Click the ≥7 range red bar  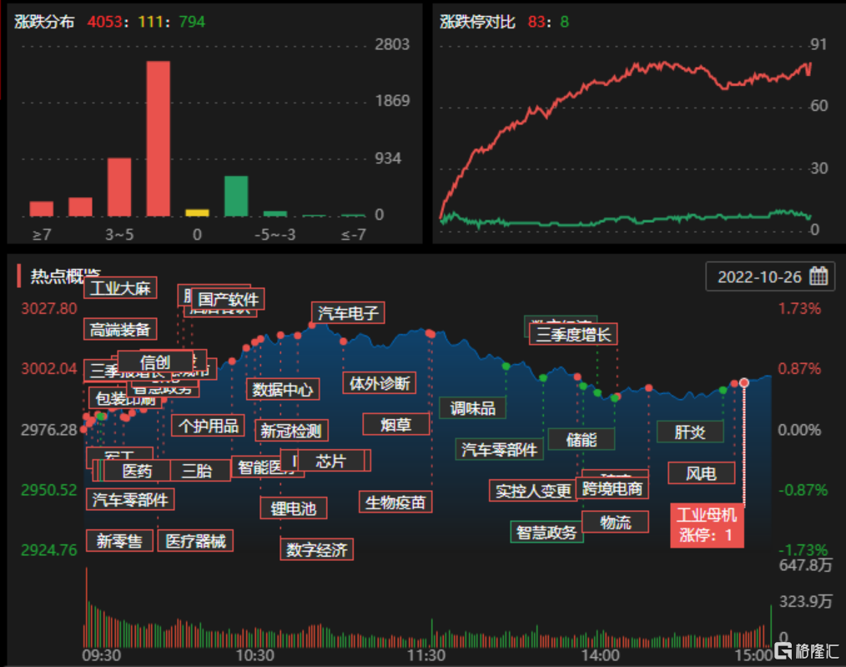click(42, 209)
